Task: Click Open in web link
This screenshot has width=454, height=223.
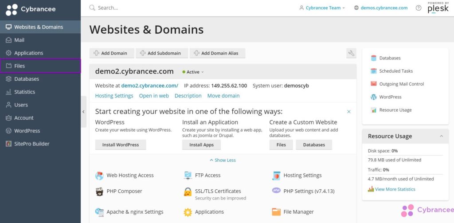Action: pos(154,96)
